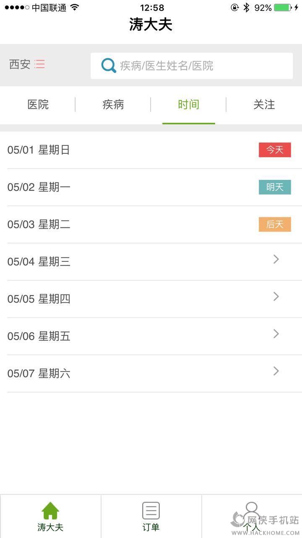
Task: Open the 西安 city selector
Action: coord(20,64)
